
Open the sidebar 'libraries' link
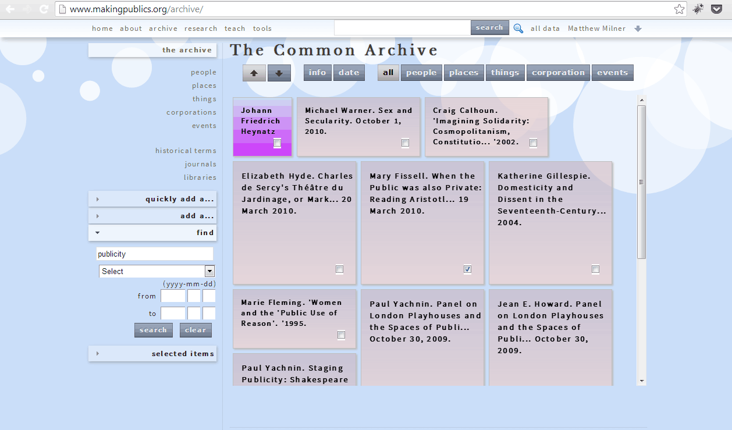[x=200, y=177]
